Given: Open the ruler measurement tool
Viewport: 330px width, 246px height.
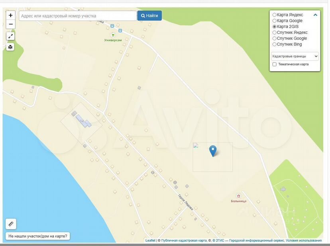Looking at the screenshot, I should pos(11,224).
